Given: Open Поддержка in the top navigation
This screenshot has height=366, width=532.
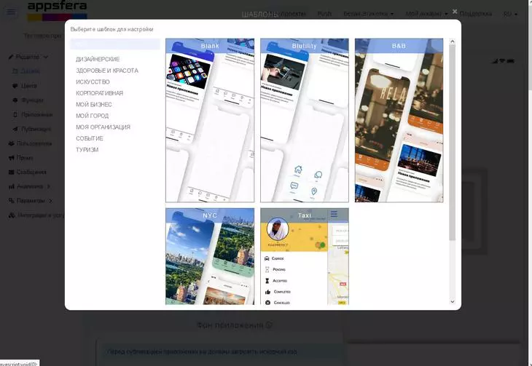Looking at the screenshot, I should (x=476, y=14).
